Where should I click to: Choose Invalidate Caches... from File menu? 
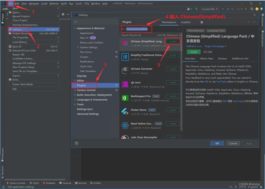coord(23,59)
